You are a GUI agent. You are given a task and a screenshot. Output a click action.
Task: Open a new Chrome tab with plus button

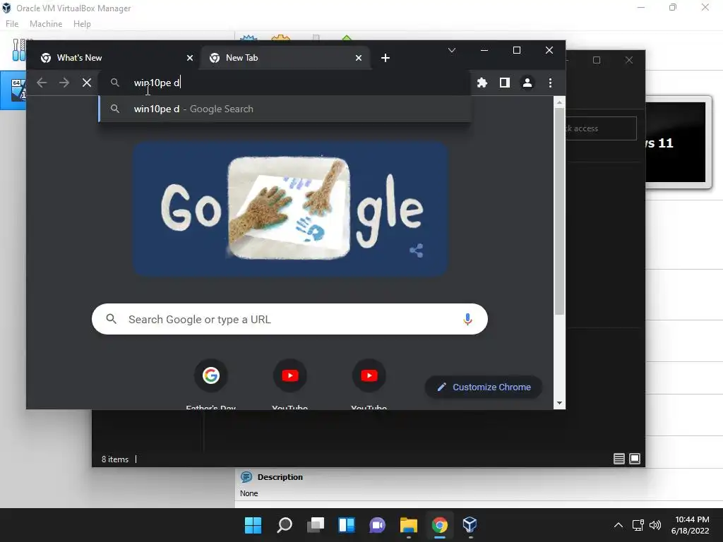386,58
